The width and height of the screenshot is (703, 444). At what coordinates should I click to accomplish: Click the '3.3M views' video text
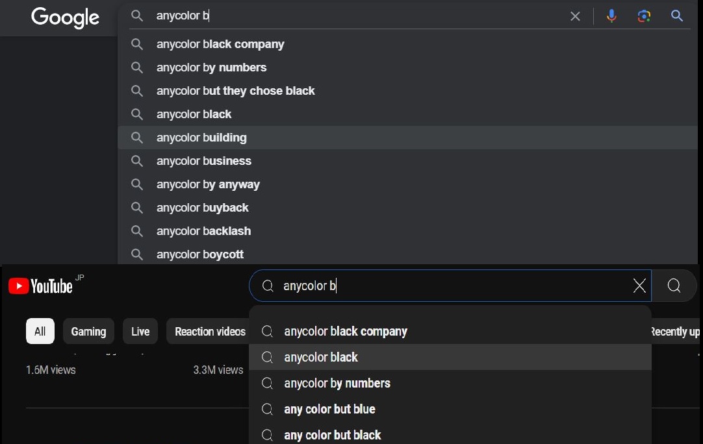pos(218,370)
